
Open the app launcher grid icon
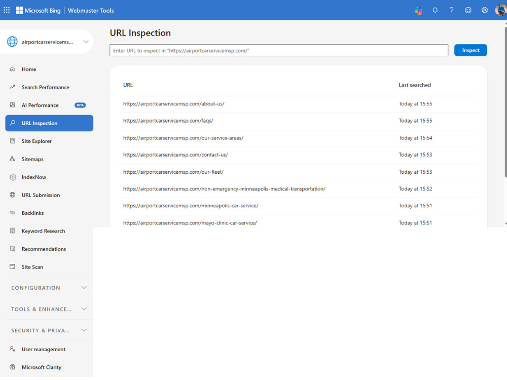[x=7, y=10]
